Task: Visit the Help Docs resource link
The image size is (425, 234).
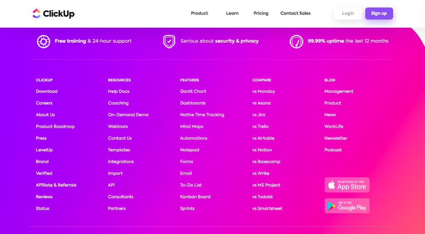Action: (119, 91)
